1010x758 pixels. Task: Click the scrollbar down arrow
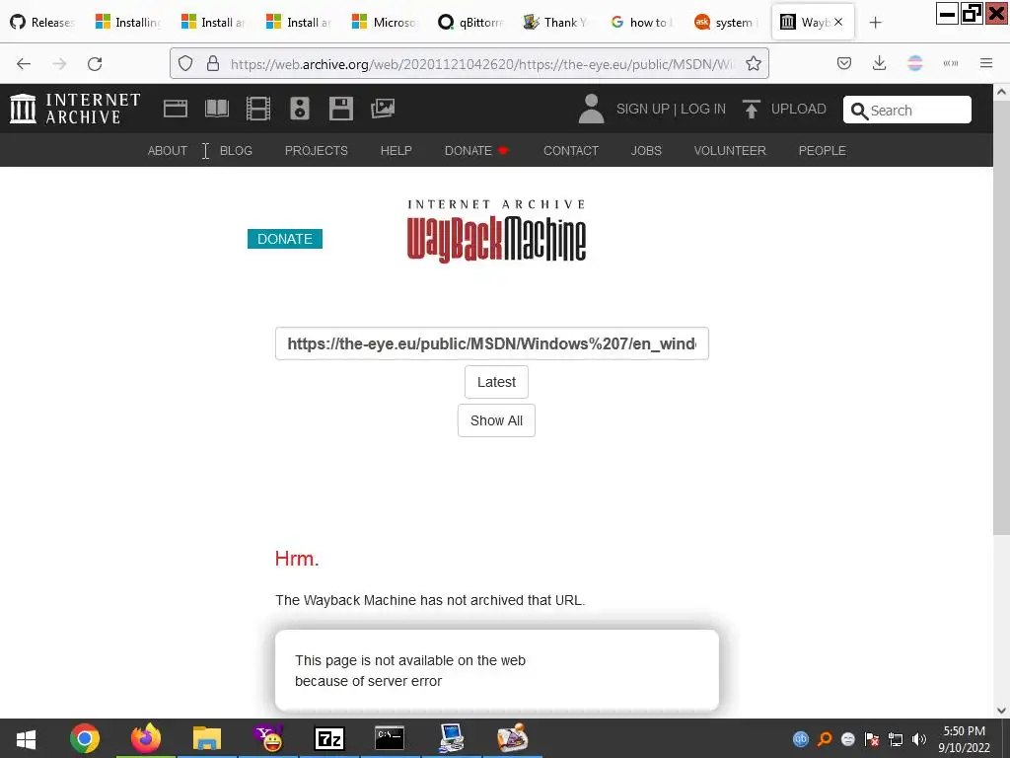click(x=1001, y=711)
